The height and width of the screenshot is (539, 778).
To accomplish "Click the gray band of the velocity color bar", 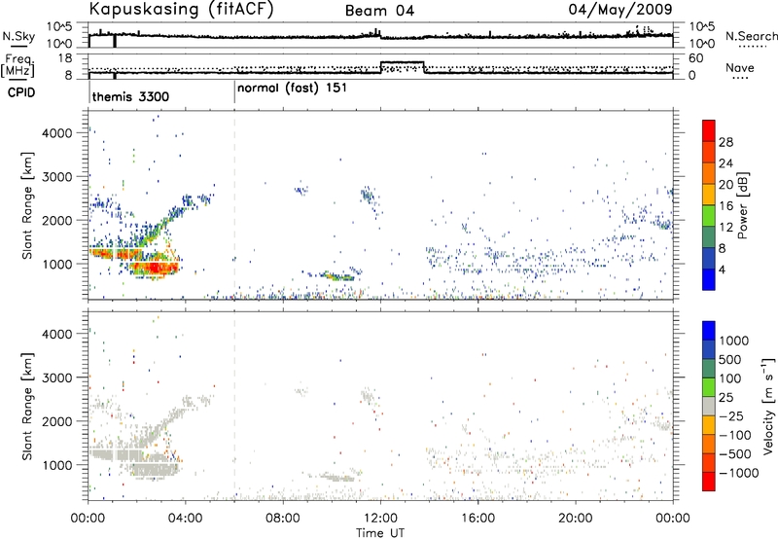I will click(709, 407).
